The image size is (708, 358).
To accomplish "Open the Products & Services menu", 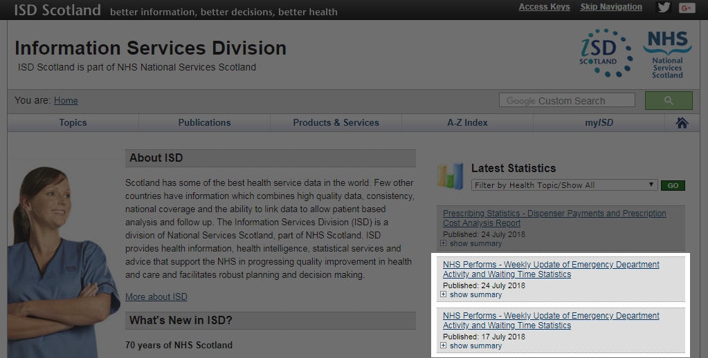I will (336, 122).
